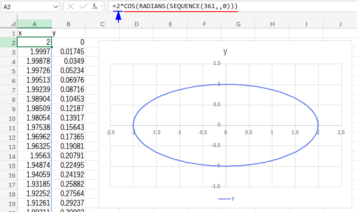
Task: Open the Name Box dropdown arrow
Action: [x=55, y=7]
